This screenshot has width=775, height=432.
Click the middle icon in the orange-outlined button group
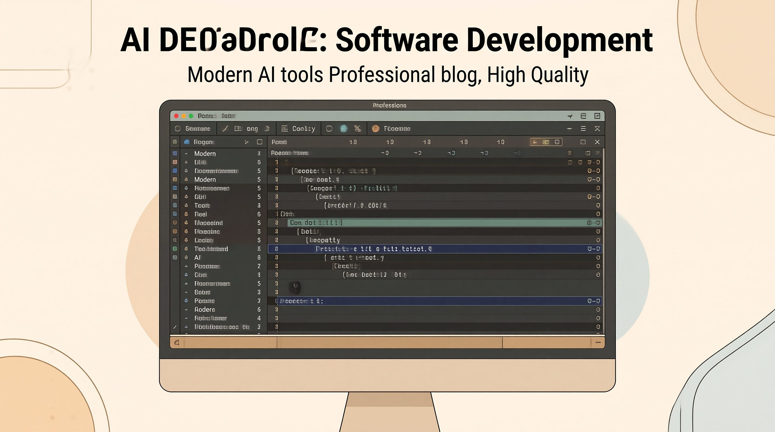point(546,142)
